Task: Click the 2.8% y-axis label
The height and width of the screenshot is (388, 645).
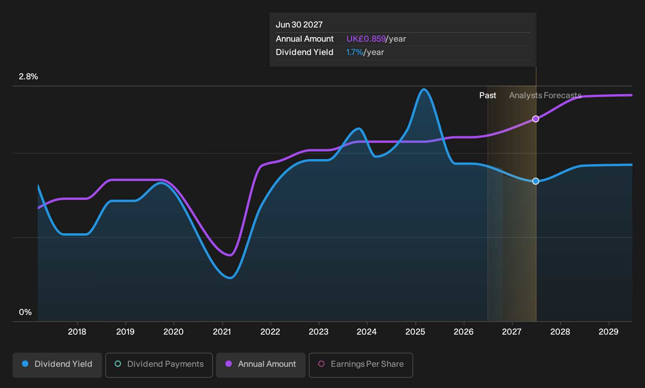Action: [28, 77]
